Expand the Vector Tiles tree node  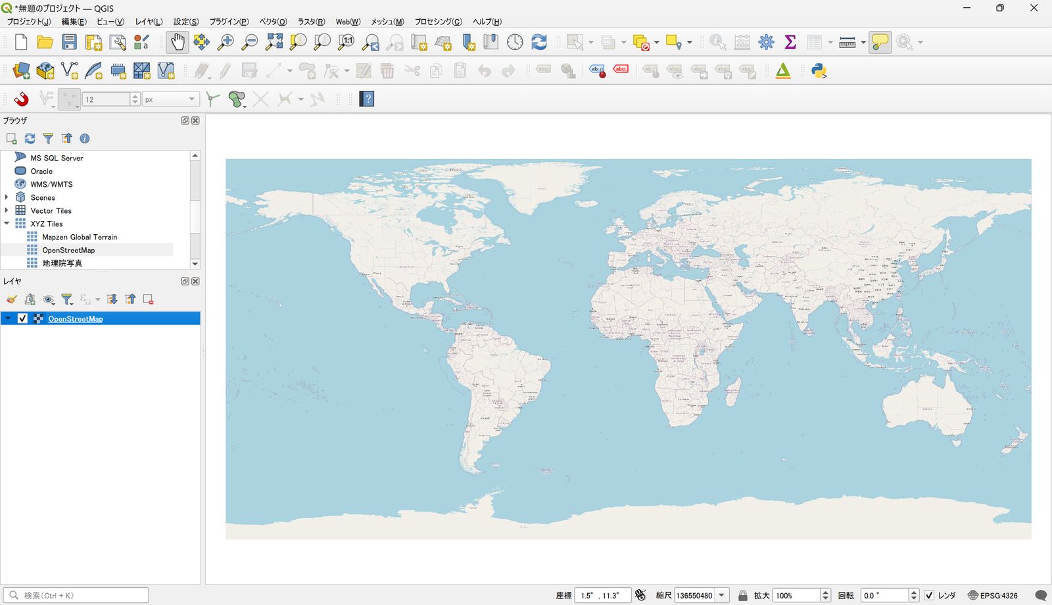point(7,210)
